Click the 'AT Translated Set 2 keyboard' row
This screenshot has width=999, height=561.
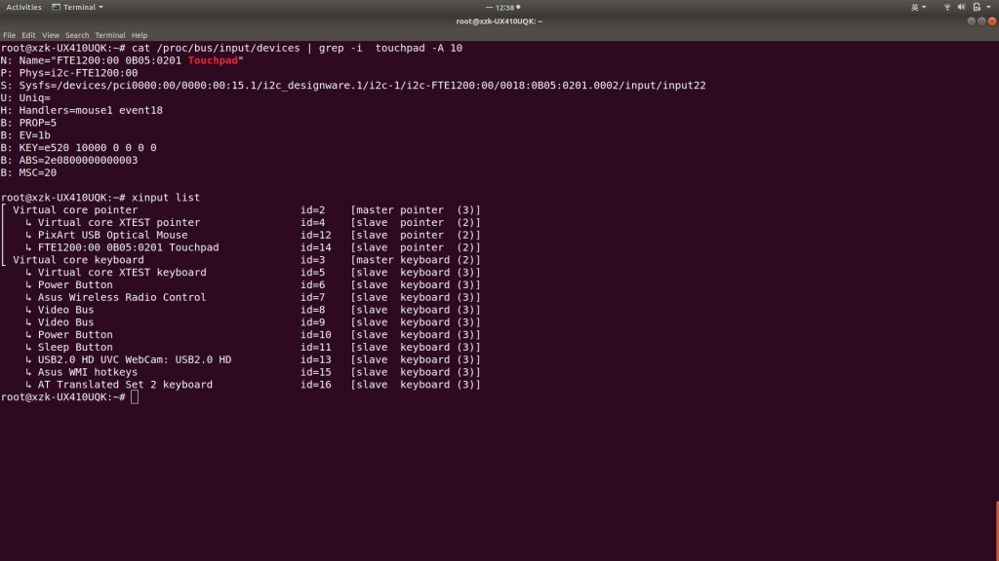point(253,385)
